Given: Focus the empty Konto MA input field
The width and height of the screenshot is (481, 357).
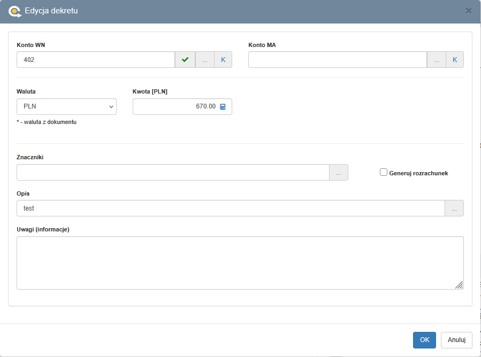Looking at the screenshot, I should 337,60.
